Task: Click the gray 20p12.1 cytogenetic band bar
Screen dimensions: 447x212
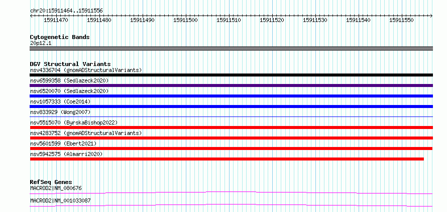Action: coord(231,48)
